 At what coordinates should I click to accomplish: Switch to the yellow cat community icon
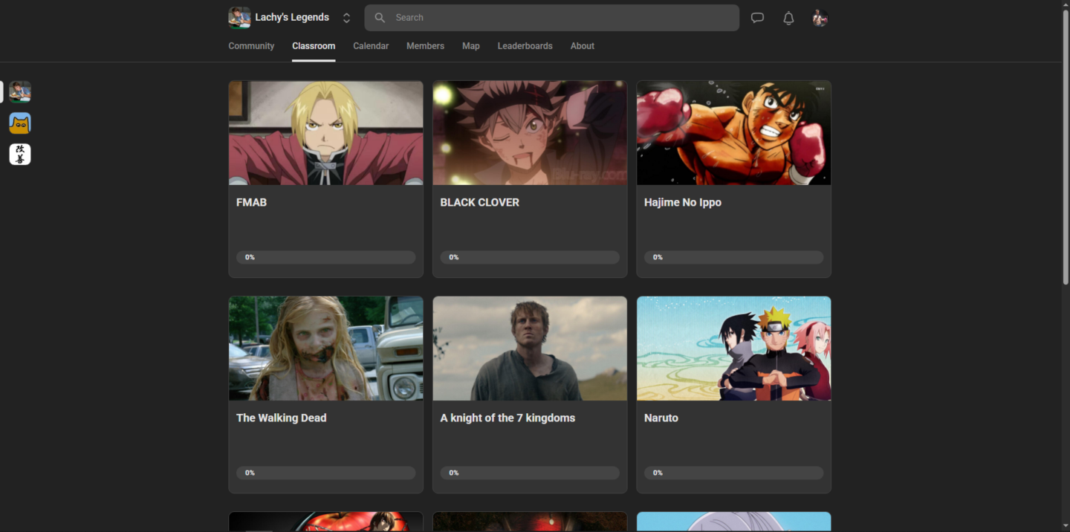(x=20, y=123)
